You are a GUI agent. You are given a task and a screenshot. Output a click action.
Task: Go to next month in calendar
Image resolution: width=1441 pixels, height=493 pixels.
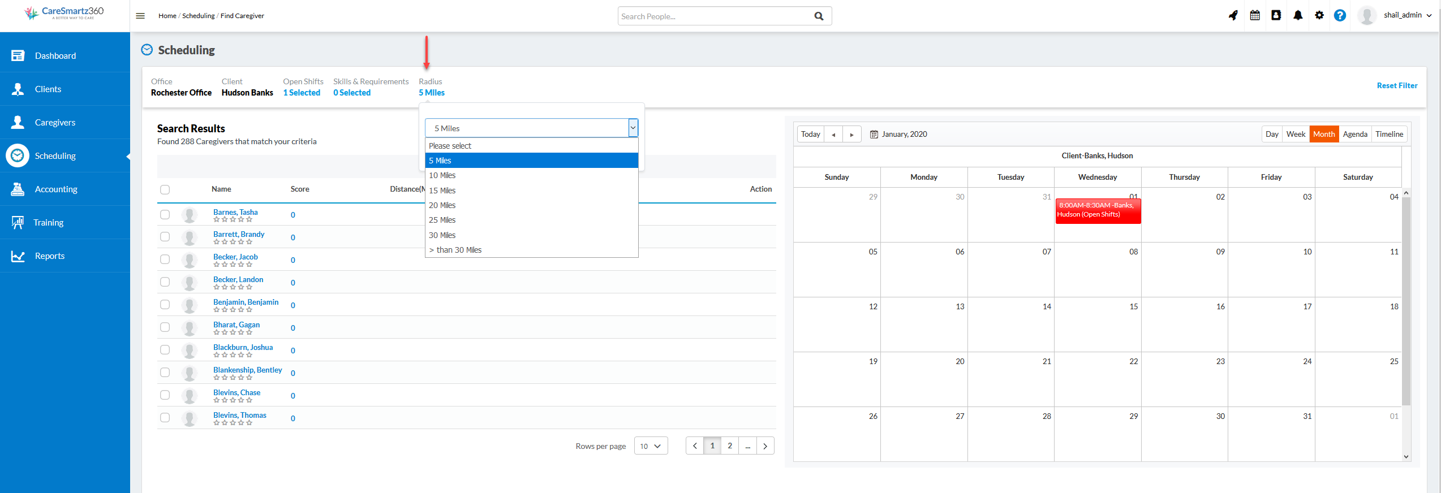pos(851,135)
